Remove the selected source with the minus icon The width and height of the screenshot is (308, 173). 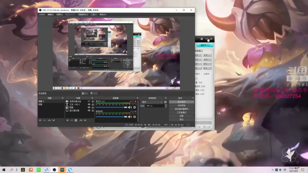tap(72, 120)
